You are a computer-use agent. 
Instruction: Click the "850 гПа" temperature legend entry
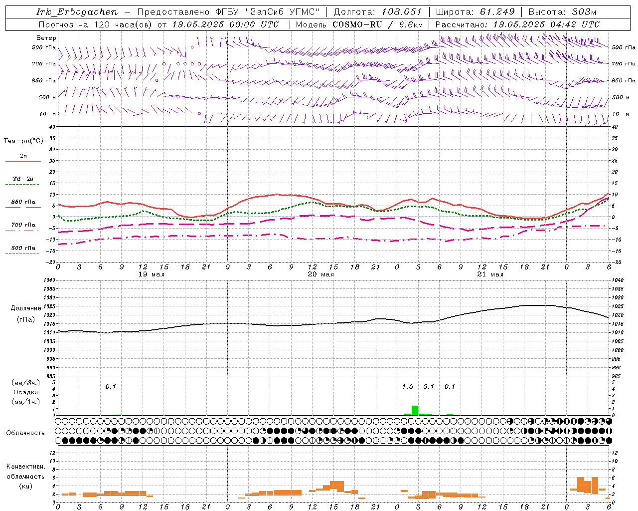[23, 202]
